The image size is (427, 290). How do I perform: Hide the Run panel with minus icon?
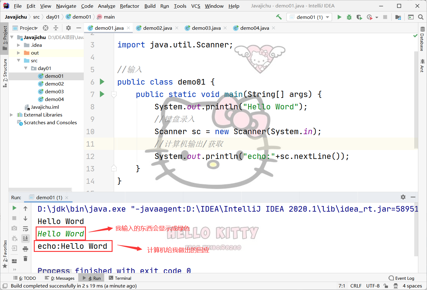413,197
